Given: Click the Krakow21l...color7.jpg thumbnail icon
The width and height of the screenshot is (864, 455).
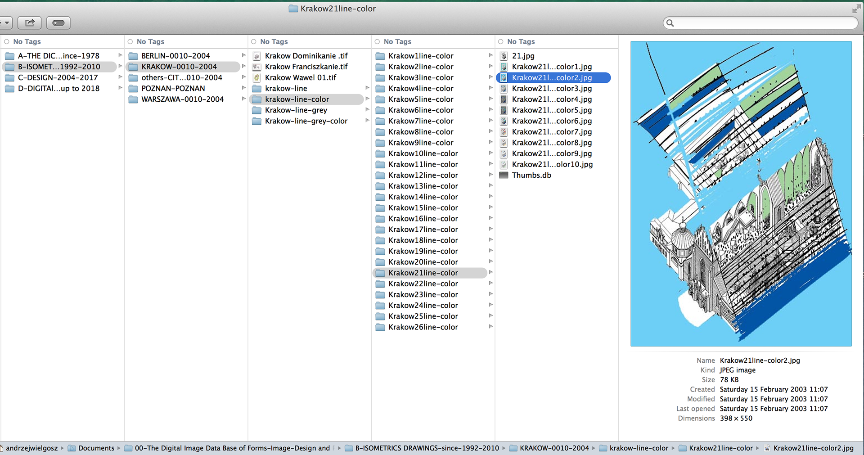Looking at the screenshot, I should [x=504, y=132].
